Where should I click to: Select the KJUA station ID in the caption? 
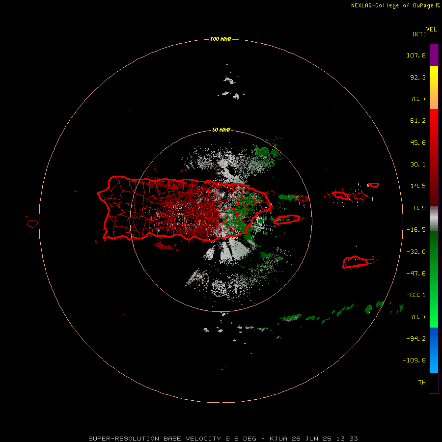tap(278, 439)
